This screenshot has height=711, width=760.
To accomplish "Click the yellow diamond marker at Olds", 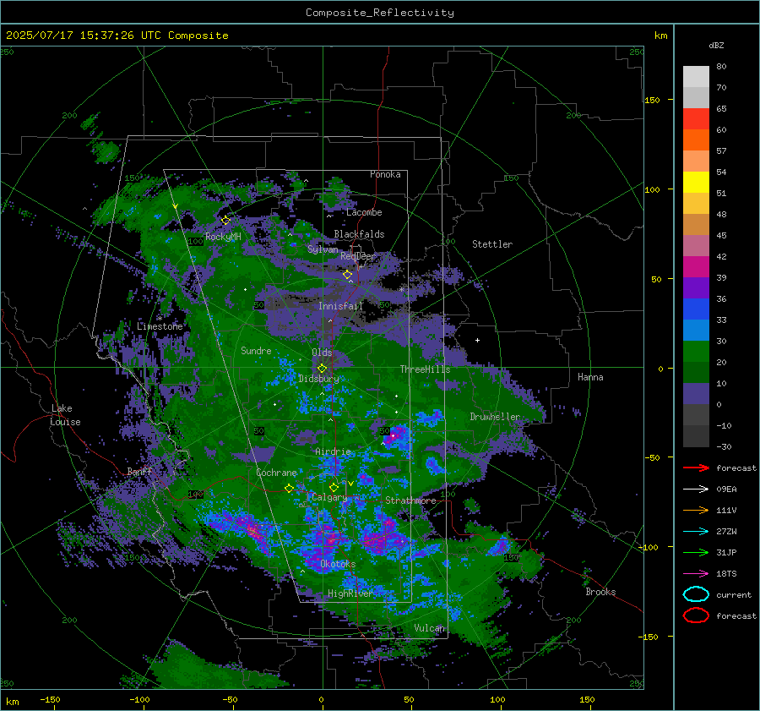I will pos(322,369).
